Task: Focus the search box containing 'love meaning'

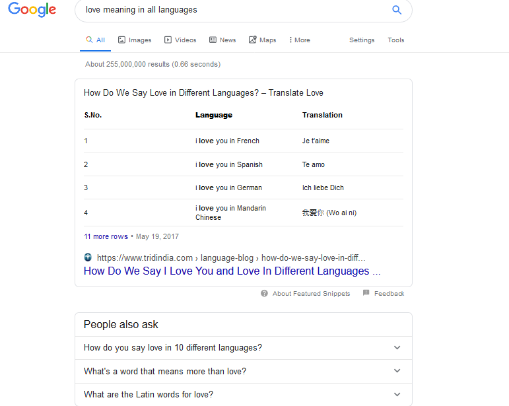Action: point(234,10)
